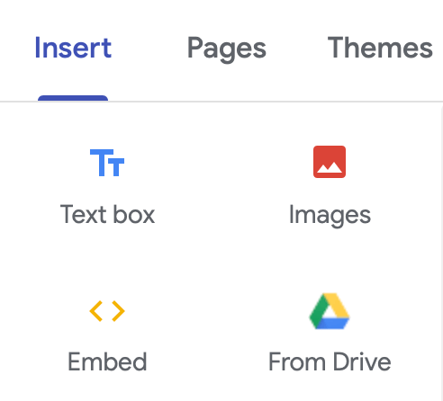Click the yellow angle-brackets Embed icon
Viewport: 443px width, 401px height.
click(x=107, y=311)
